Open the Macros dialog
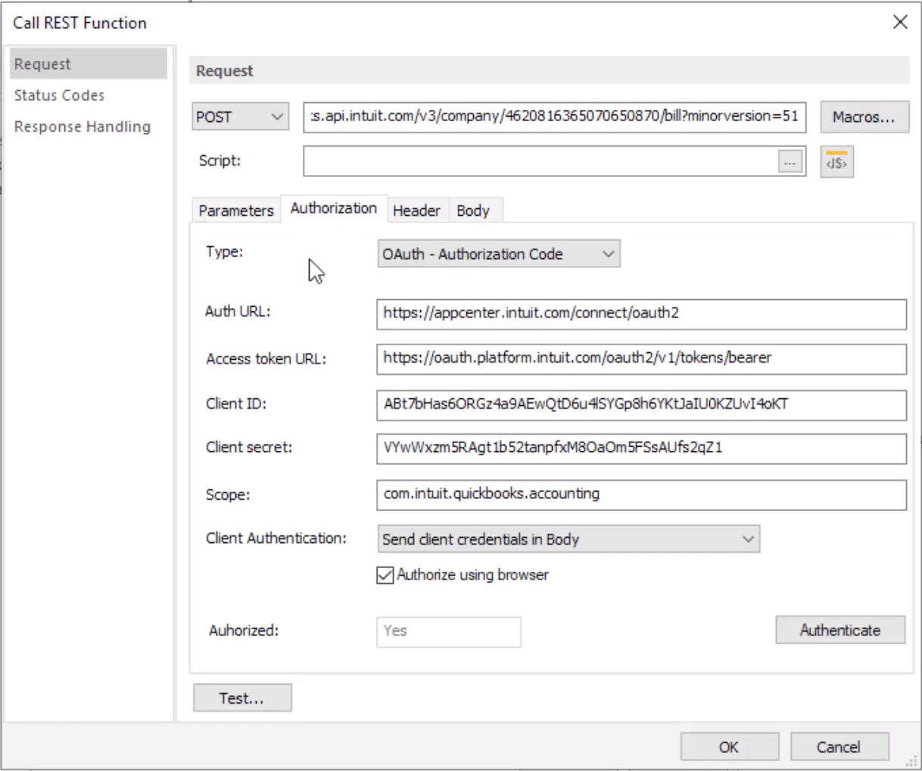 tap(864, 117)
